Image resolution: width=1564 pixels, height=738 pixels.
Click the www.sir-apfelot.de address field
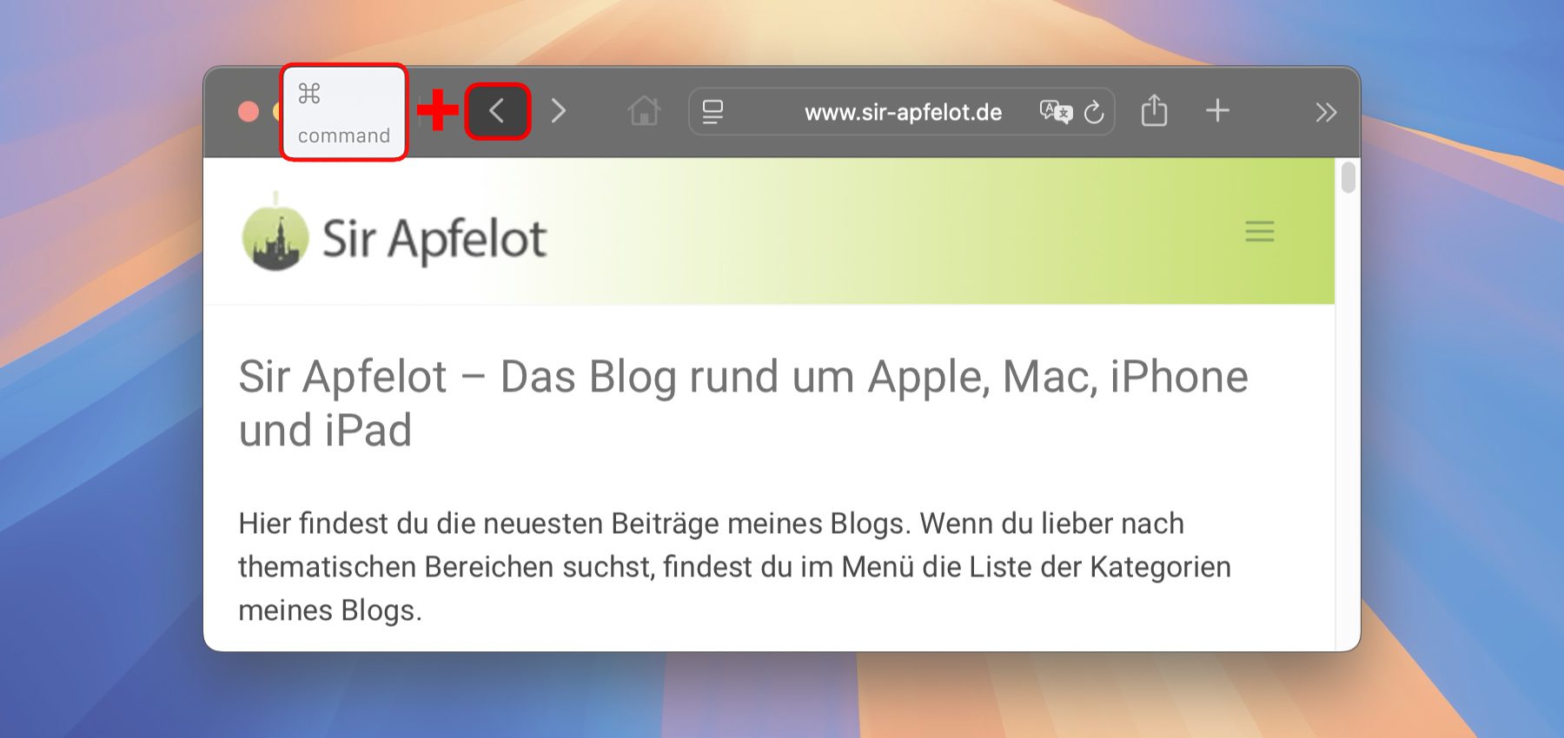click(x=902, y=112)
